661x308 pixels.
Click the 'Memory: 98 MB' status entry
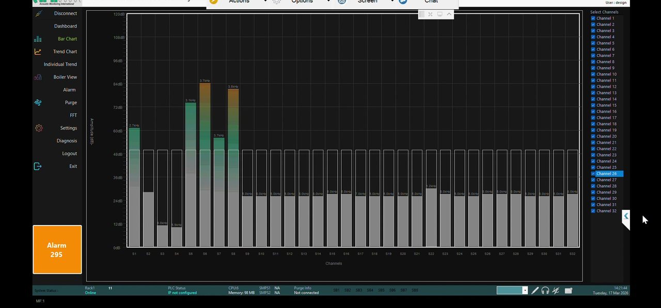coord(242,293)
